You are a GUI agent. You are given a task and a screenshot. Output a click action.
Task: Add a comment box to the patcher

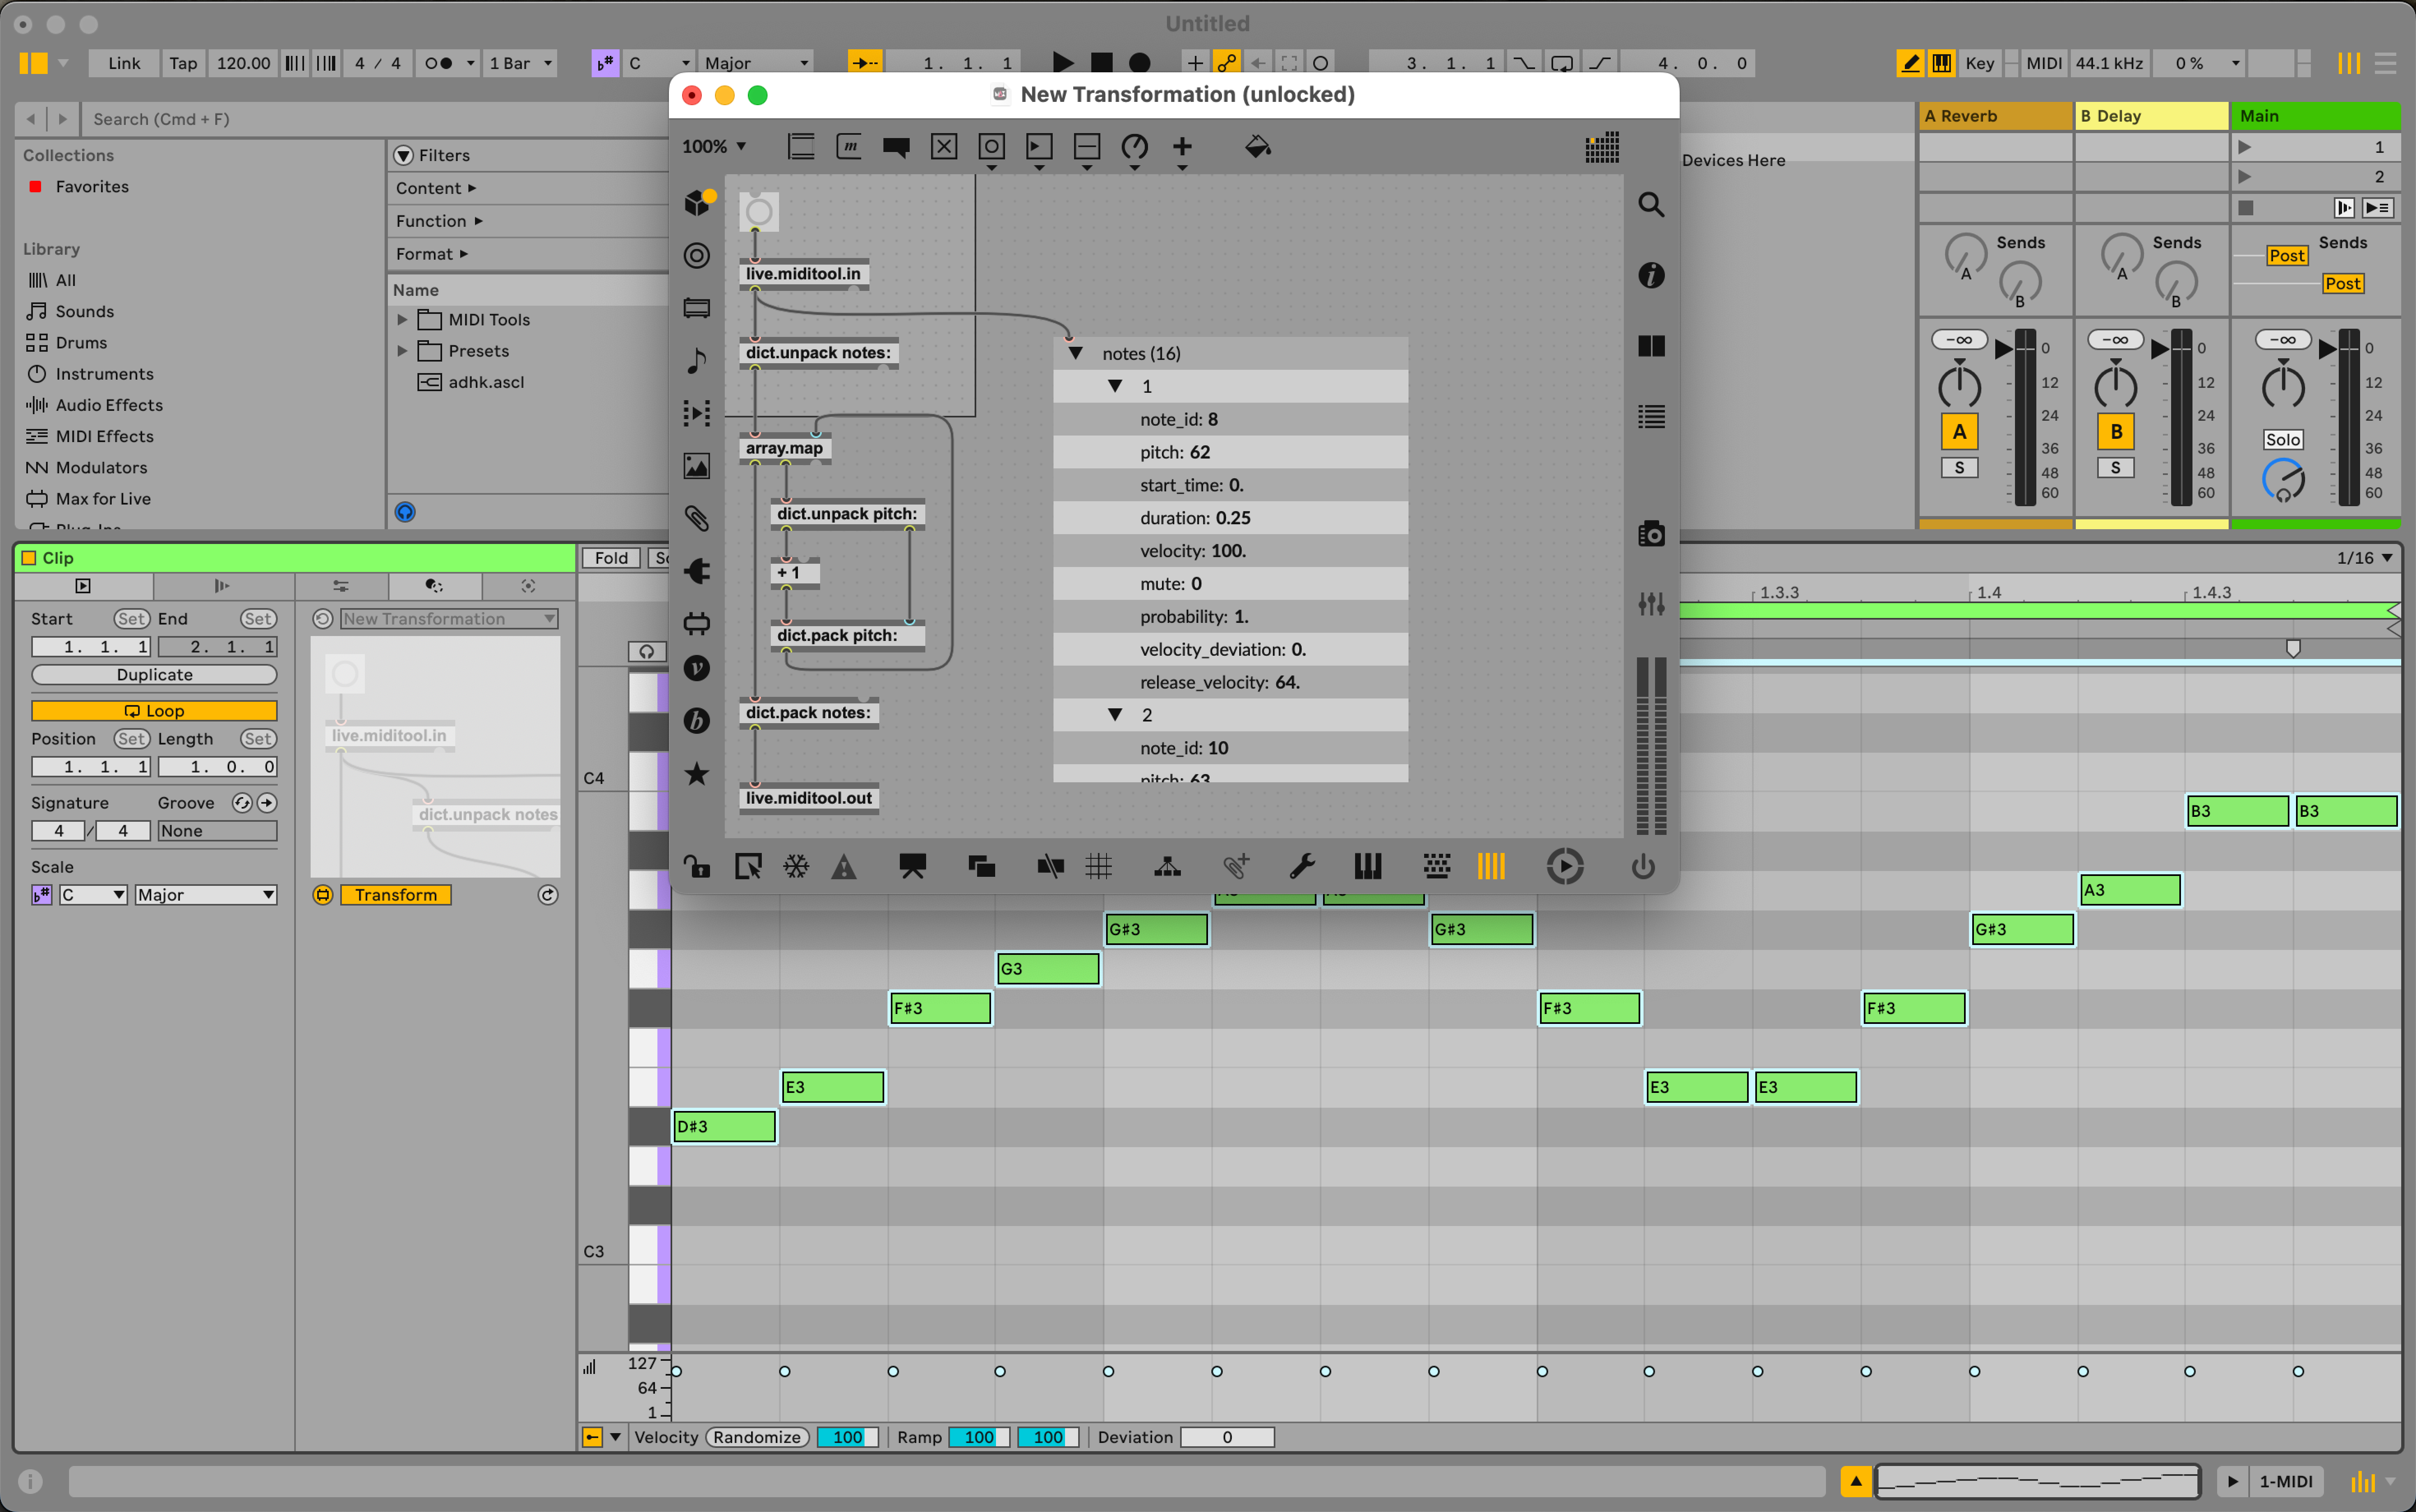click(896, 147)
